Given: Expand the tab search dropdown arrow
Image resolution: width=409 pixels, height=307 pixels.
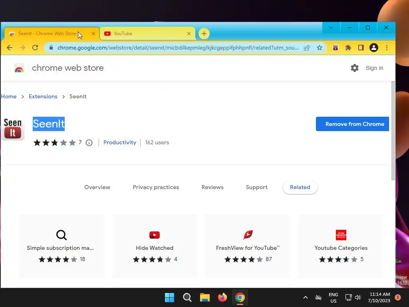Looking at the screenshot, I should click(331, 28).
